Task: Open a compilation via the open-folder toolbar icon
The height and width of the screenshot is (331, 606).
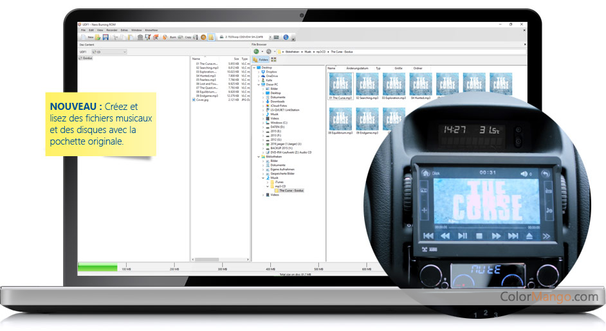Action: tap(98, 37)
